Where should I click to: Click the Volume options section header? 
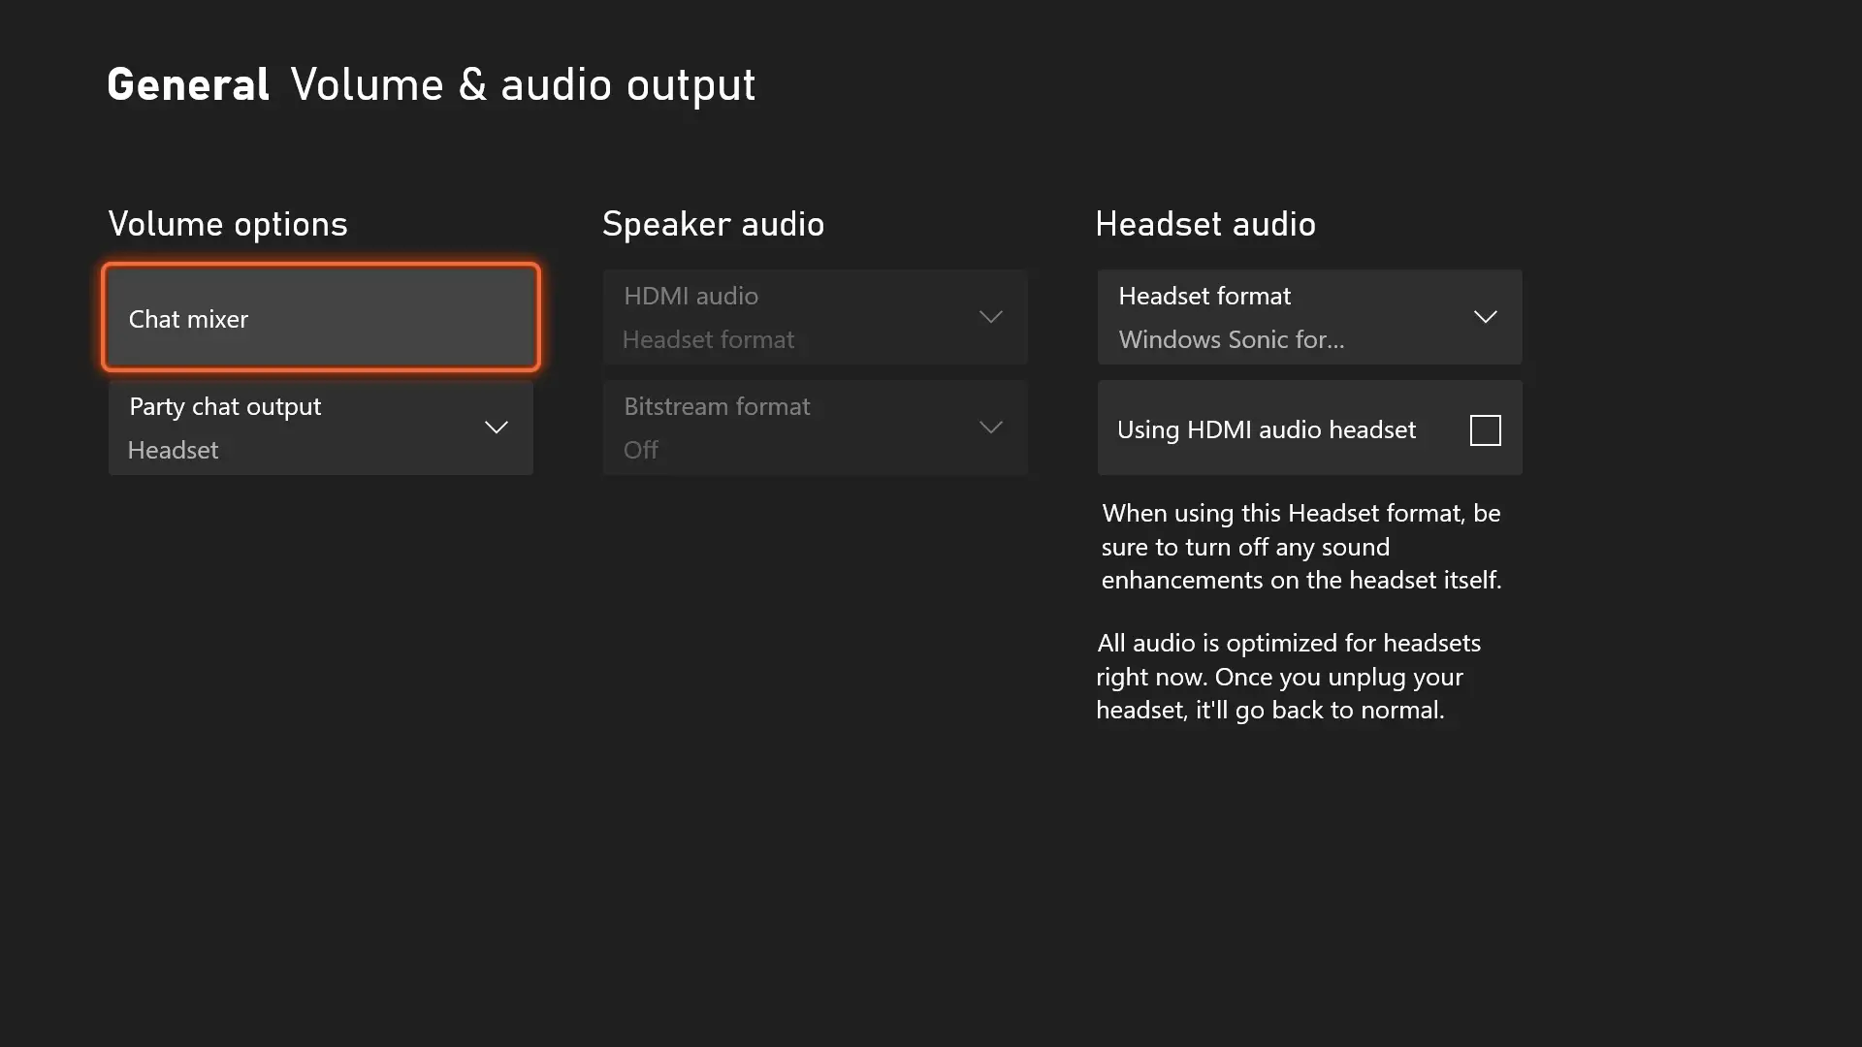pyautogui.click(x=228, y=223)
